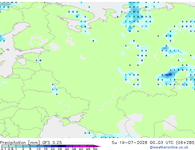Click the 0.1–0.5 mm legend swatch

[x=5, y=146]
